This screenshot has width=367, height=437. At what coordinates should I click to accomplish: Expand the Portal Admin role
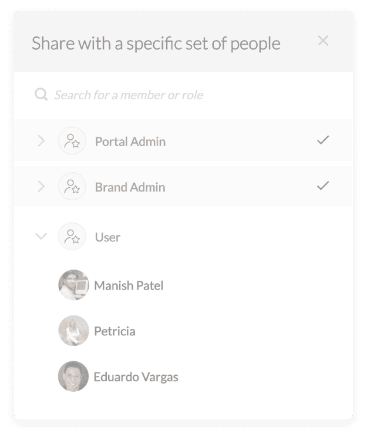(41, 141)
